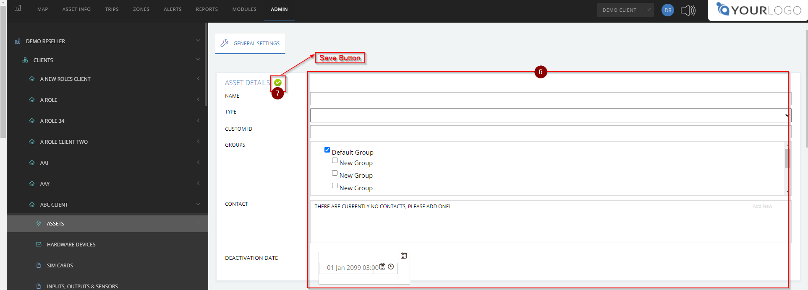The image size is (808, 290).
Task: Open Inputs, Outputs & Sensors in the sidebar
Action: click(x=82, y=286)
